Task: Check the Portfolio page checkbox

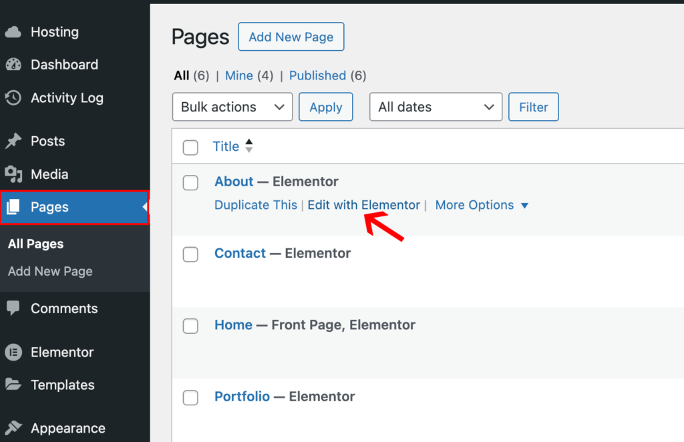Action: click(x=190, y=397)
